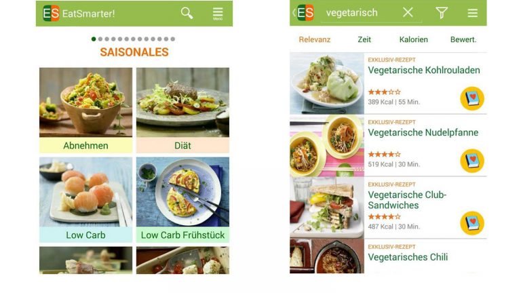Open the Diät category tile
Screen dimensions: 521x293
(182, 111)
